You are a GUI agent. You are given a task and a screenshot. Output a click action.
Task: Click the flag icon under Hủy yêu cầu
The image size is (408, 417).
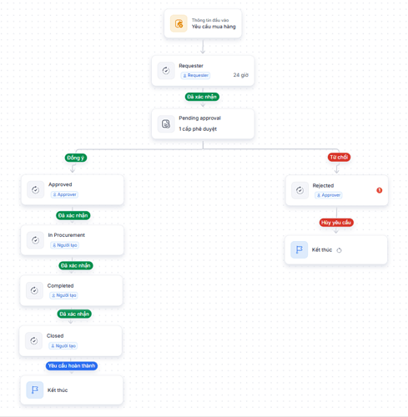coord(300,249)
